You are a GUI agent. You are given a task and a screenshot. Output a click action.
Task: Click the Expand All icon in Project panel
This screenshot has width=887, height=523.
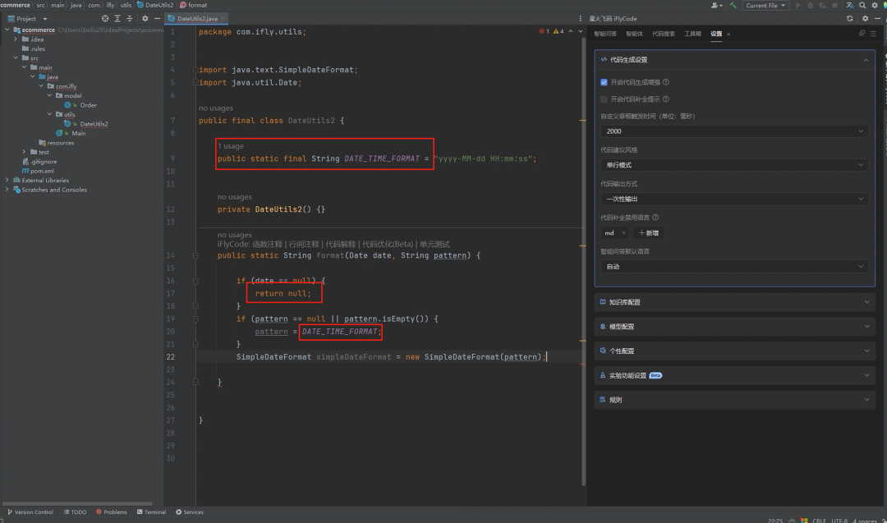click(117, 19)
